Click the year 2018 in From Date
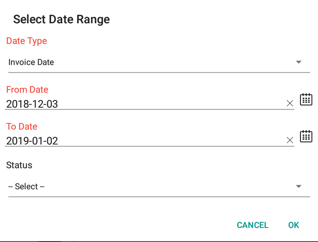Screen dimensions: 318x242 coord(18,104)
